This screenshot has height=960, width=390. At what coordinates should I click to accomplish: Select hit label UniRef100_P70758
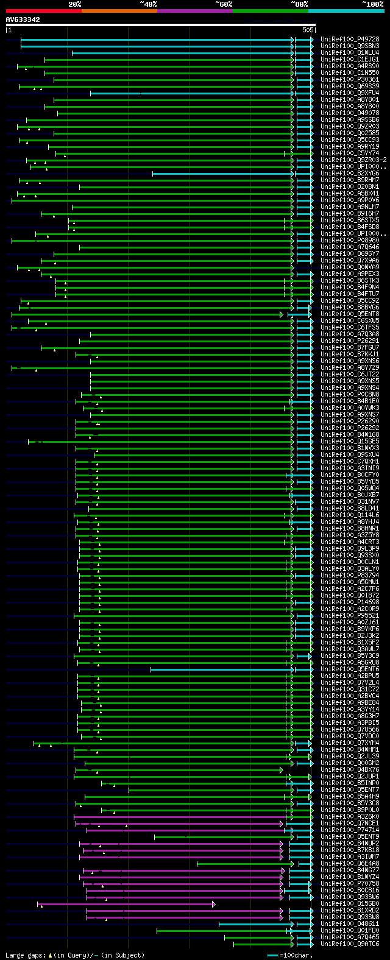[x=350, y=884]
